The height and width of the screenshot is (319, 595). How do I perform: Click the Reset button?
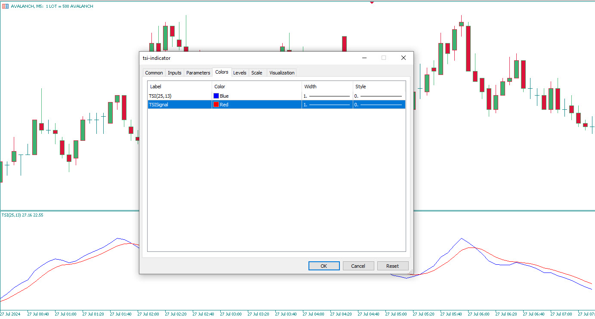(x=392, y=266)
